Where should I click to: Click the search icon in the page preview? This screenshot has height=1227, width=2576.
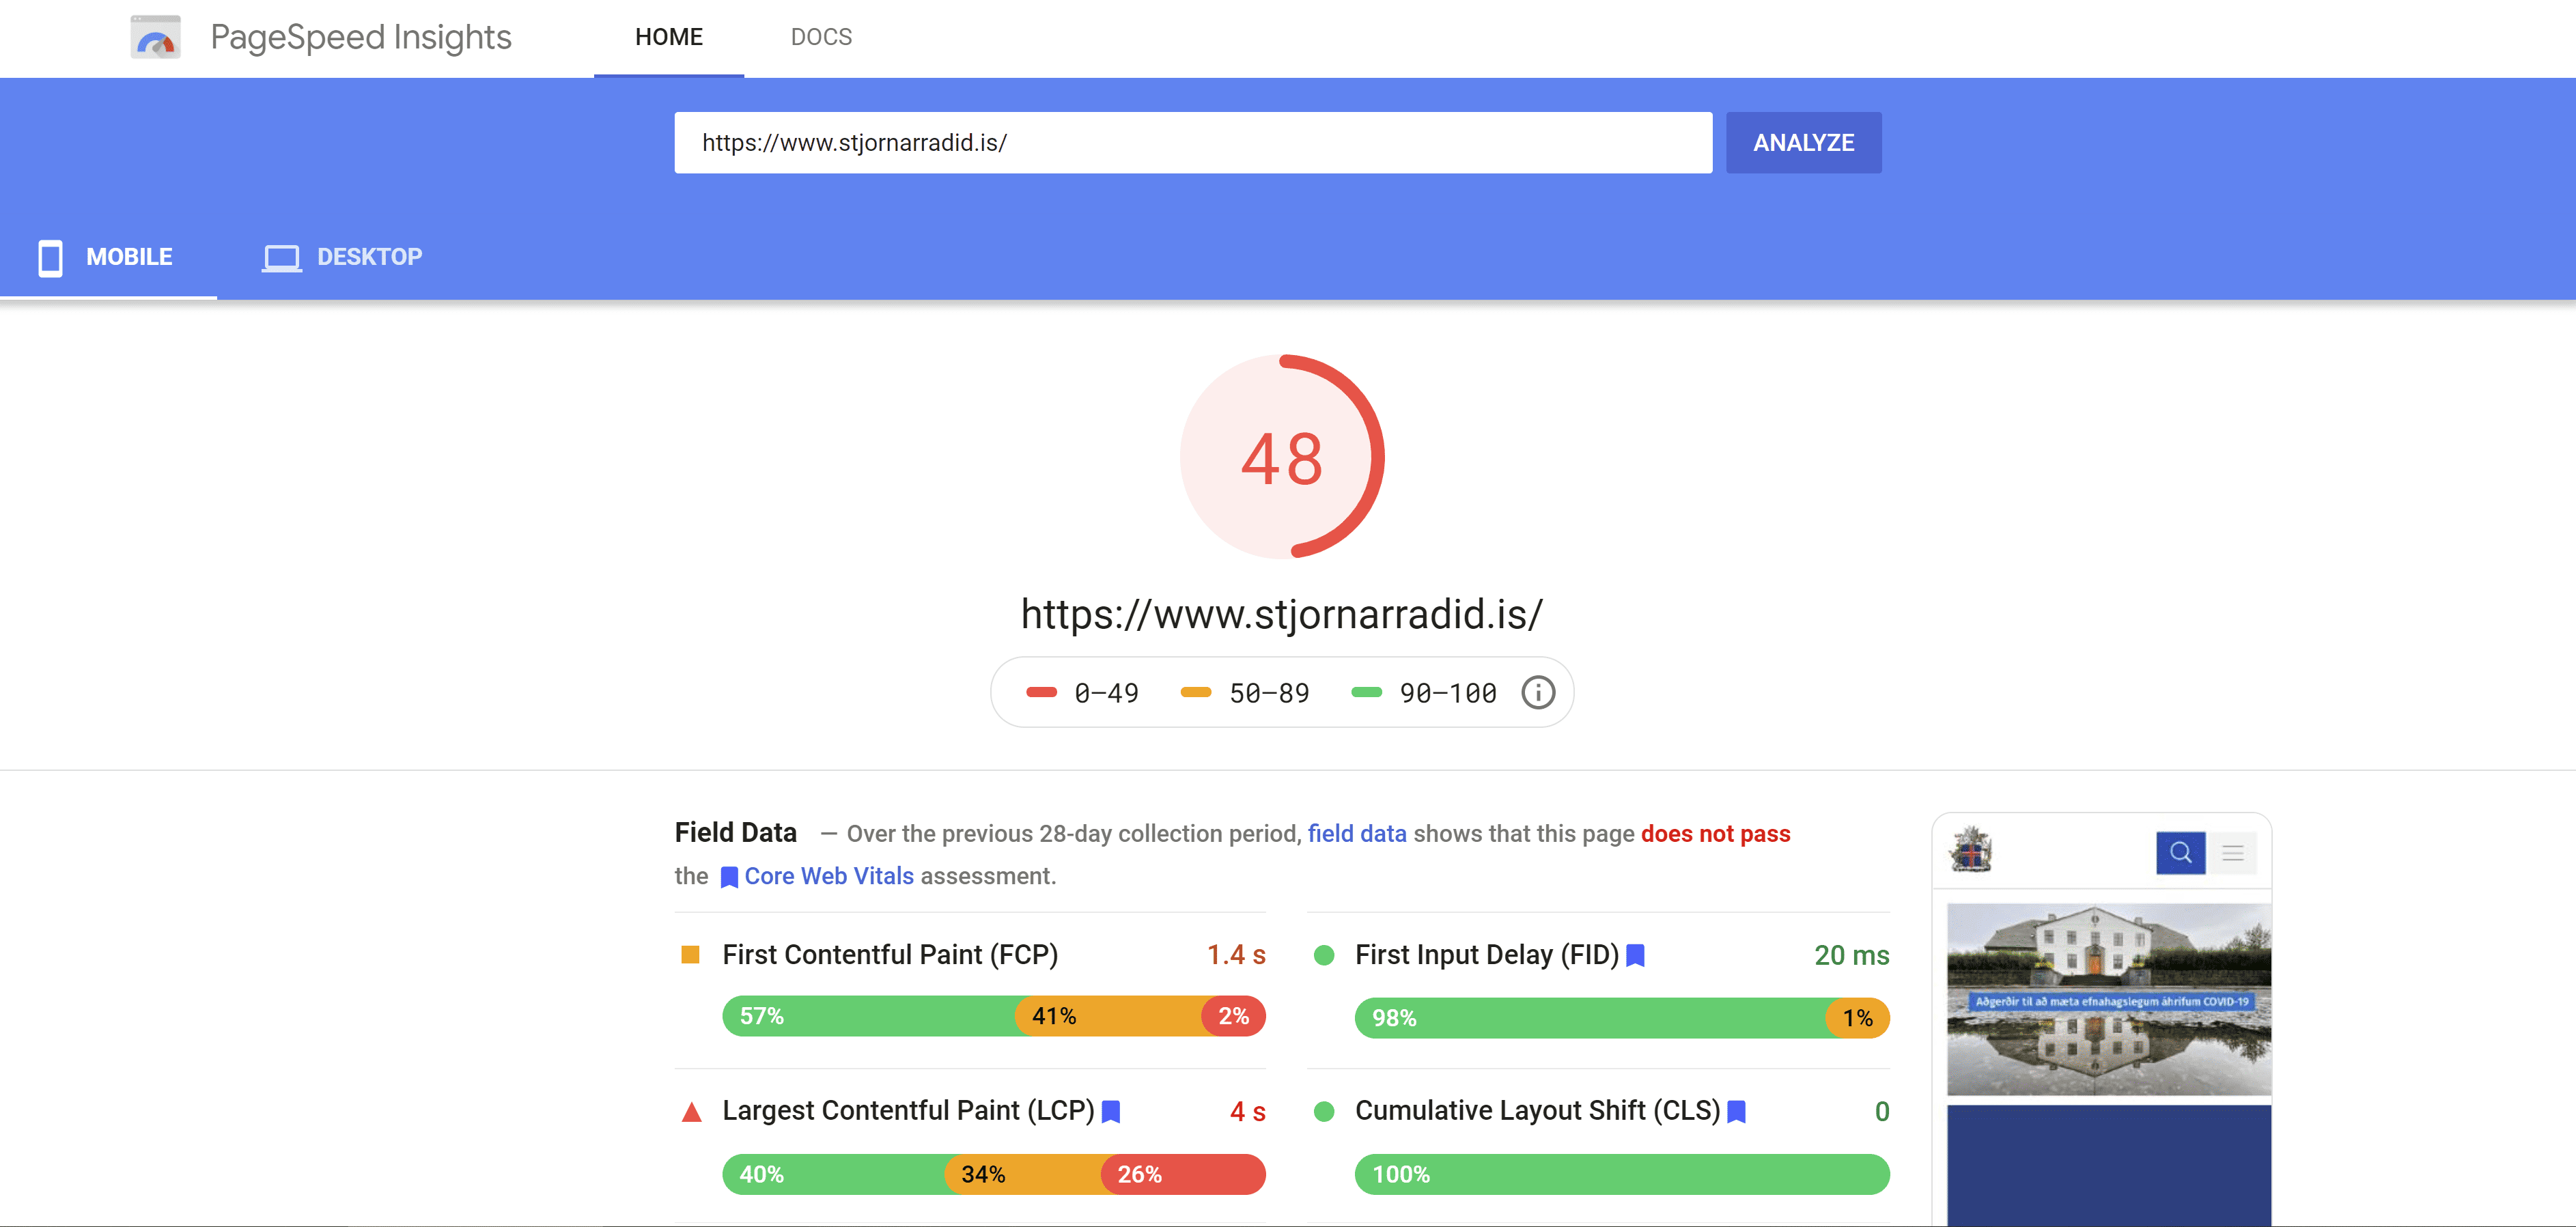click(x=2180, y=852)
